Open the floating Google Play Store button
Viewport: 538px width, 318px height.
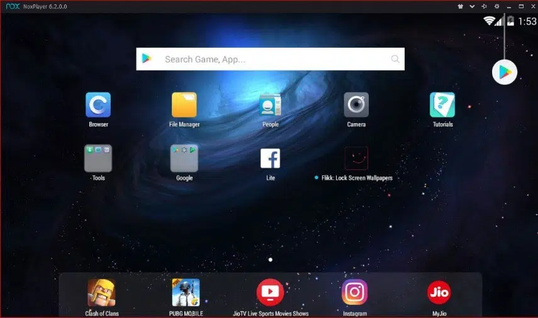[505, 72]
